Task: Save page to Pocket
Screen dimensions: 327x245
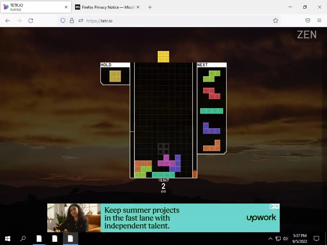Action: pyautogui.click(x=308, y=20)
